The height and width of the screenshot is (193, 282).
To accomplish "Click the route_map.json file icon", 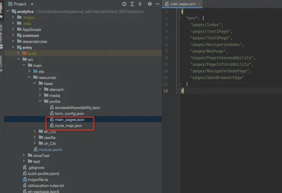I will [x=52, y=126].
